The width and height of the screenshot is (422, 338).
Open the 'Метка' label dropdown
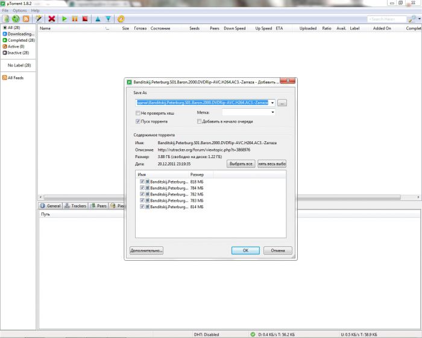pos(272,112)
